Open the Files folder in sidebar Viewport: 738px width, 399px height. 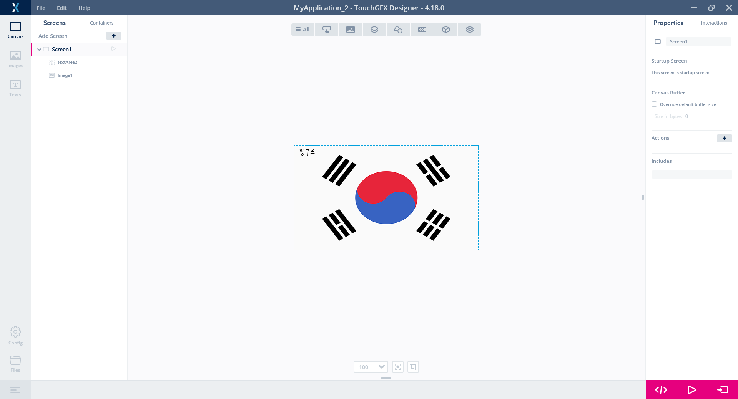pos(15,364)
